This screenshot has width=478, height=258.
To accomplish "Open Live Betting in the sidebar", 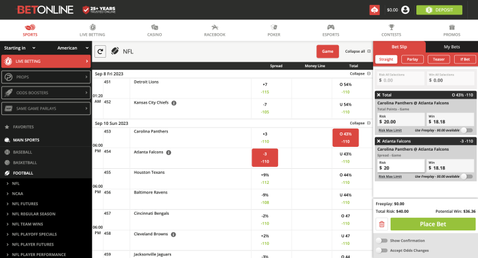I will (46, 61).
